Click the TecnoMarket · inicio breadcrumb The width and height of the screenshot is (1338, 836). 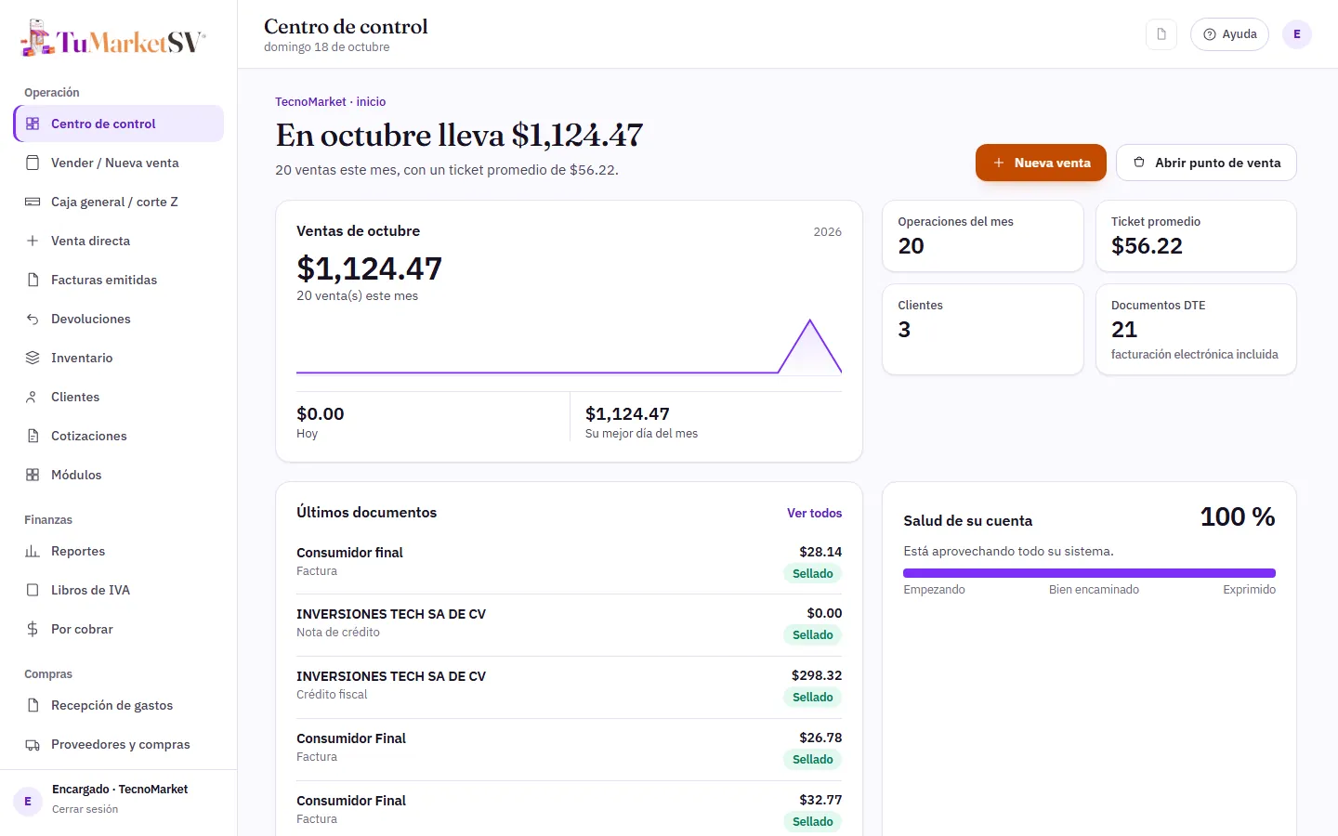pos(330,102)
